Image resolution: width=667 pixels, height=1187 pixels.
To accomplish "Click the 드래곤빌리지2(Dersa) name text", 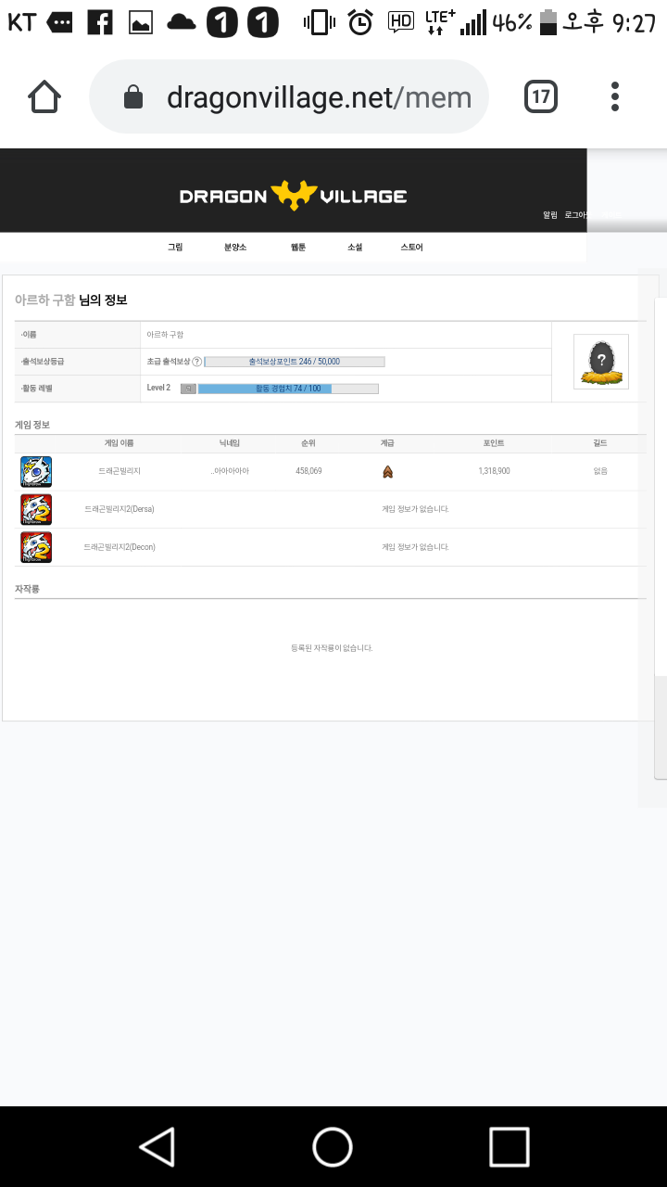I will click(119, 509).
